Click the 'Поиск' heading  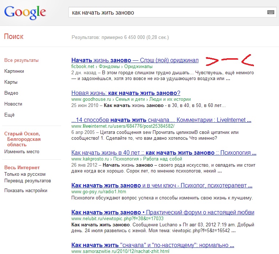14,36
